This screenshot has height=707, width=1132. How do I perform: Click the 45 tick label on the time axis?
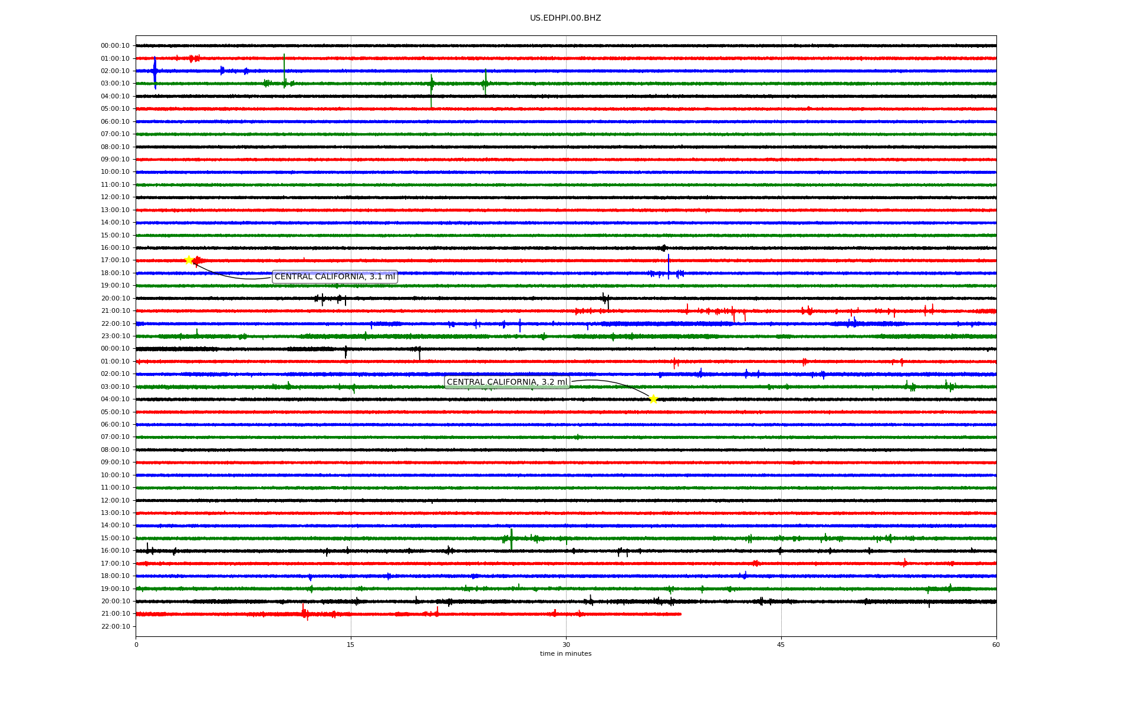[x=781, y=645]
